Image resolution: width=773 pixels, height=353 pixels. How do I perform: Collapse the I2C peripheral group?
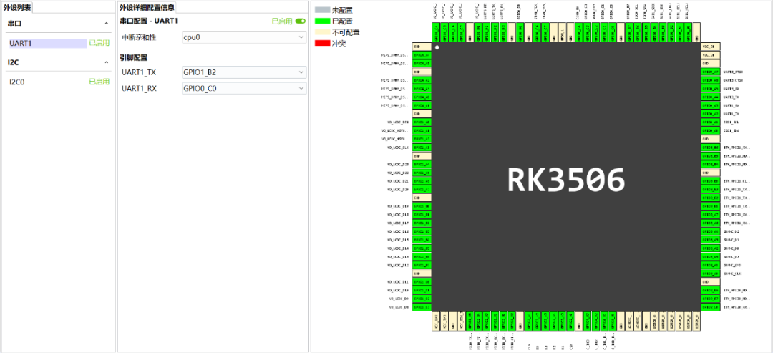(x=106, y=62)
